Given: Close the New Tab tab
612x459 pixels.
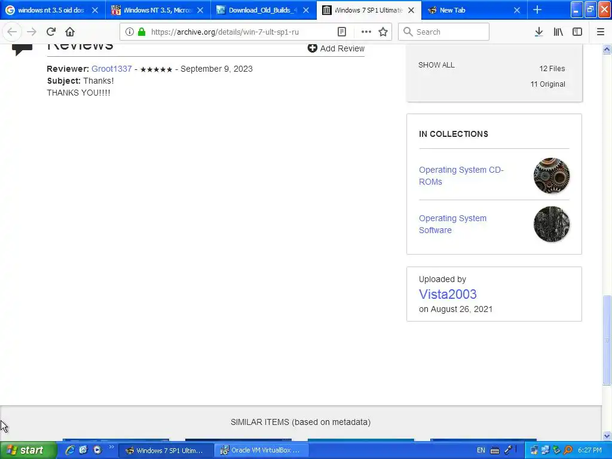Looking at the screenshot, I should coord(517,10).
